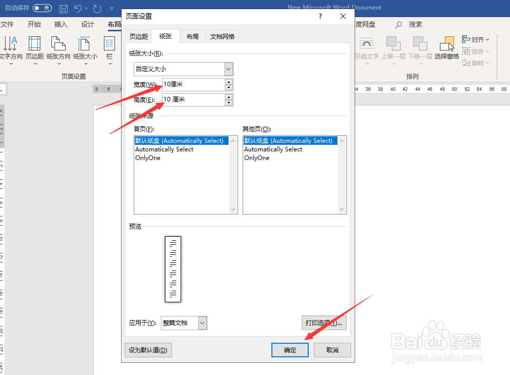Click the Redo circular arrow icon
The image size is (510, 375).
click(97, 9)
